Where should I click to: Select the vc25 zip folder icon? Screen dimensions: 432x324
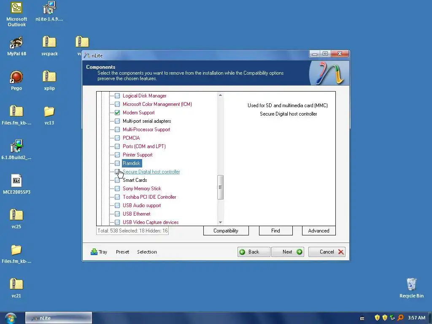[x=16, y=219]
